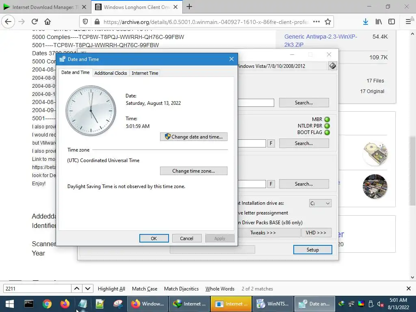The width and height of the screenshot is (416, 312).
Task: Click the Setup button in WinNTSetup
Action: tap(312, 250)
